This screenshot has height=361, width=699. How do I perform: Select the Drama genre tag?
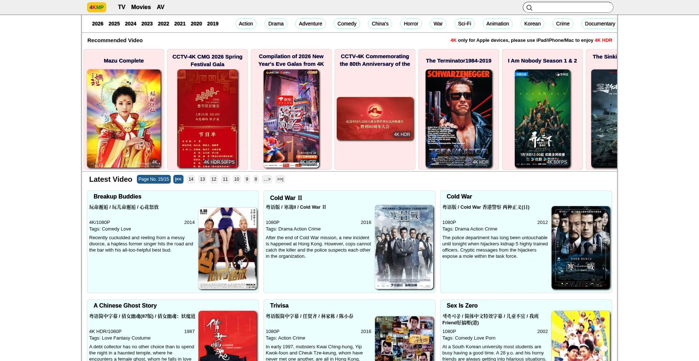click(276, 24)
